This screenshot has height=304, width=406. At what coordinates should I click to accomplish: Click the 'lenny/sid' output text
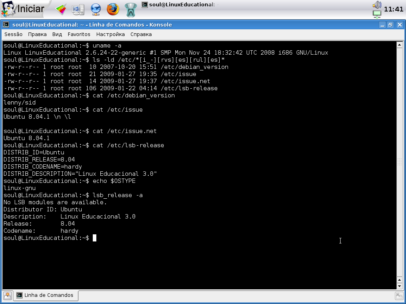point(20,103)
